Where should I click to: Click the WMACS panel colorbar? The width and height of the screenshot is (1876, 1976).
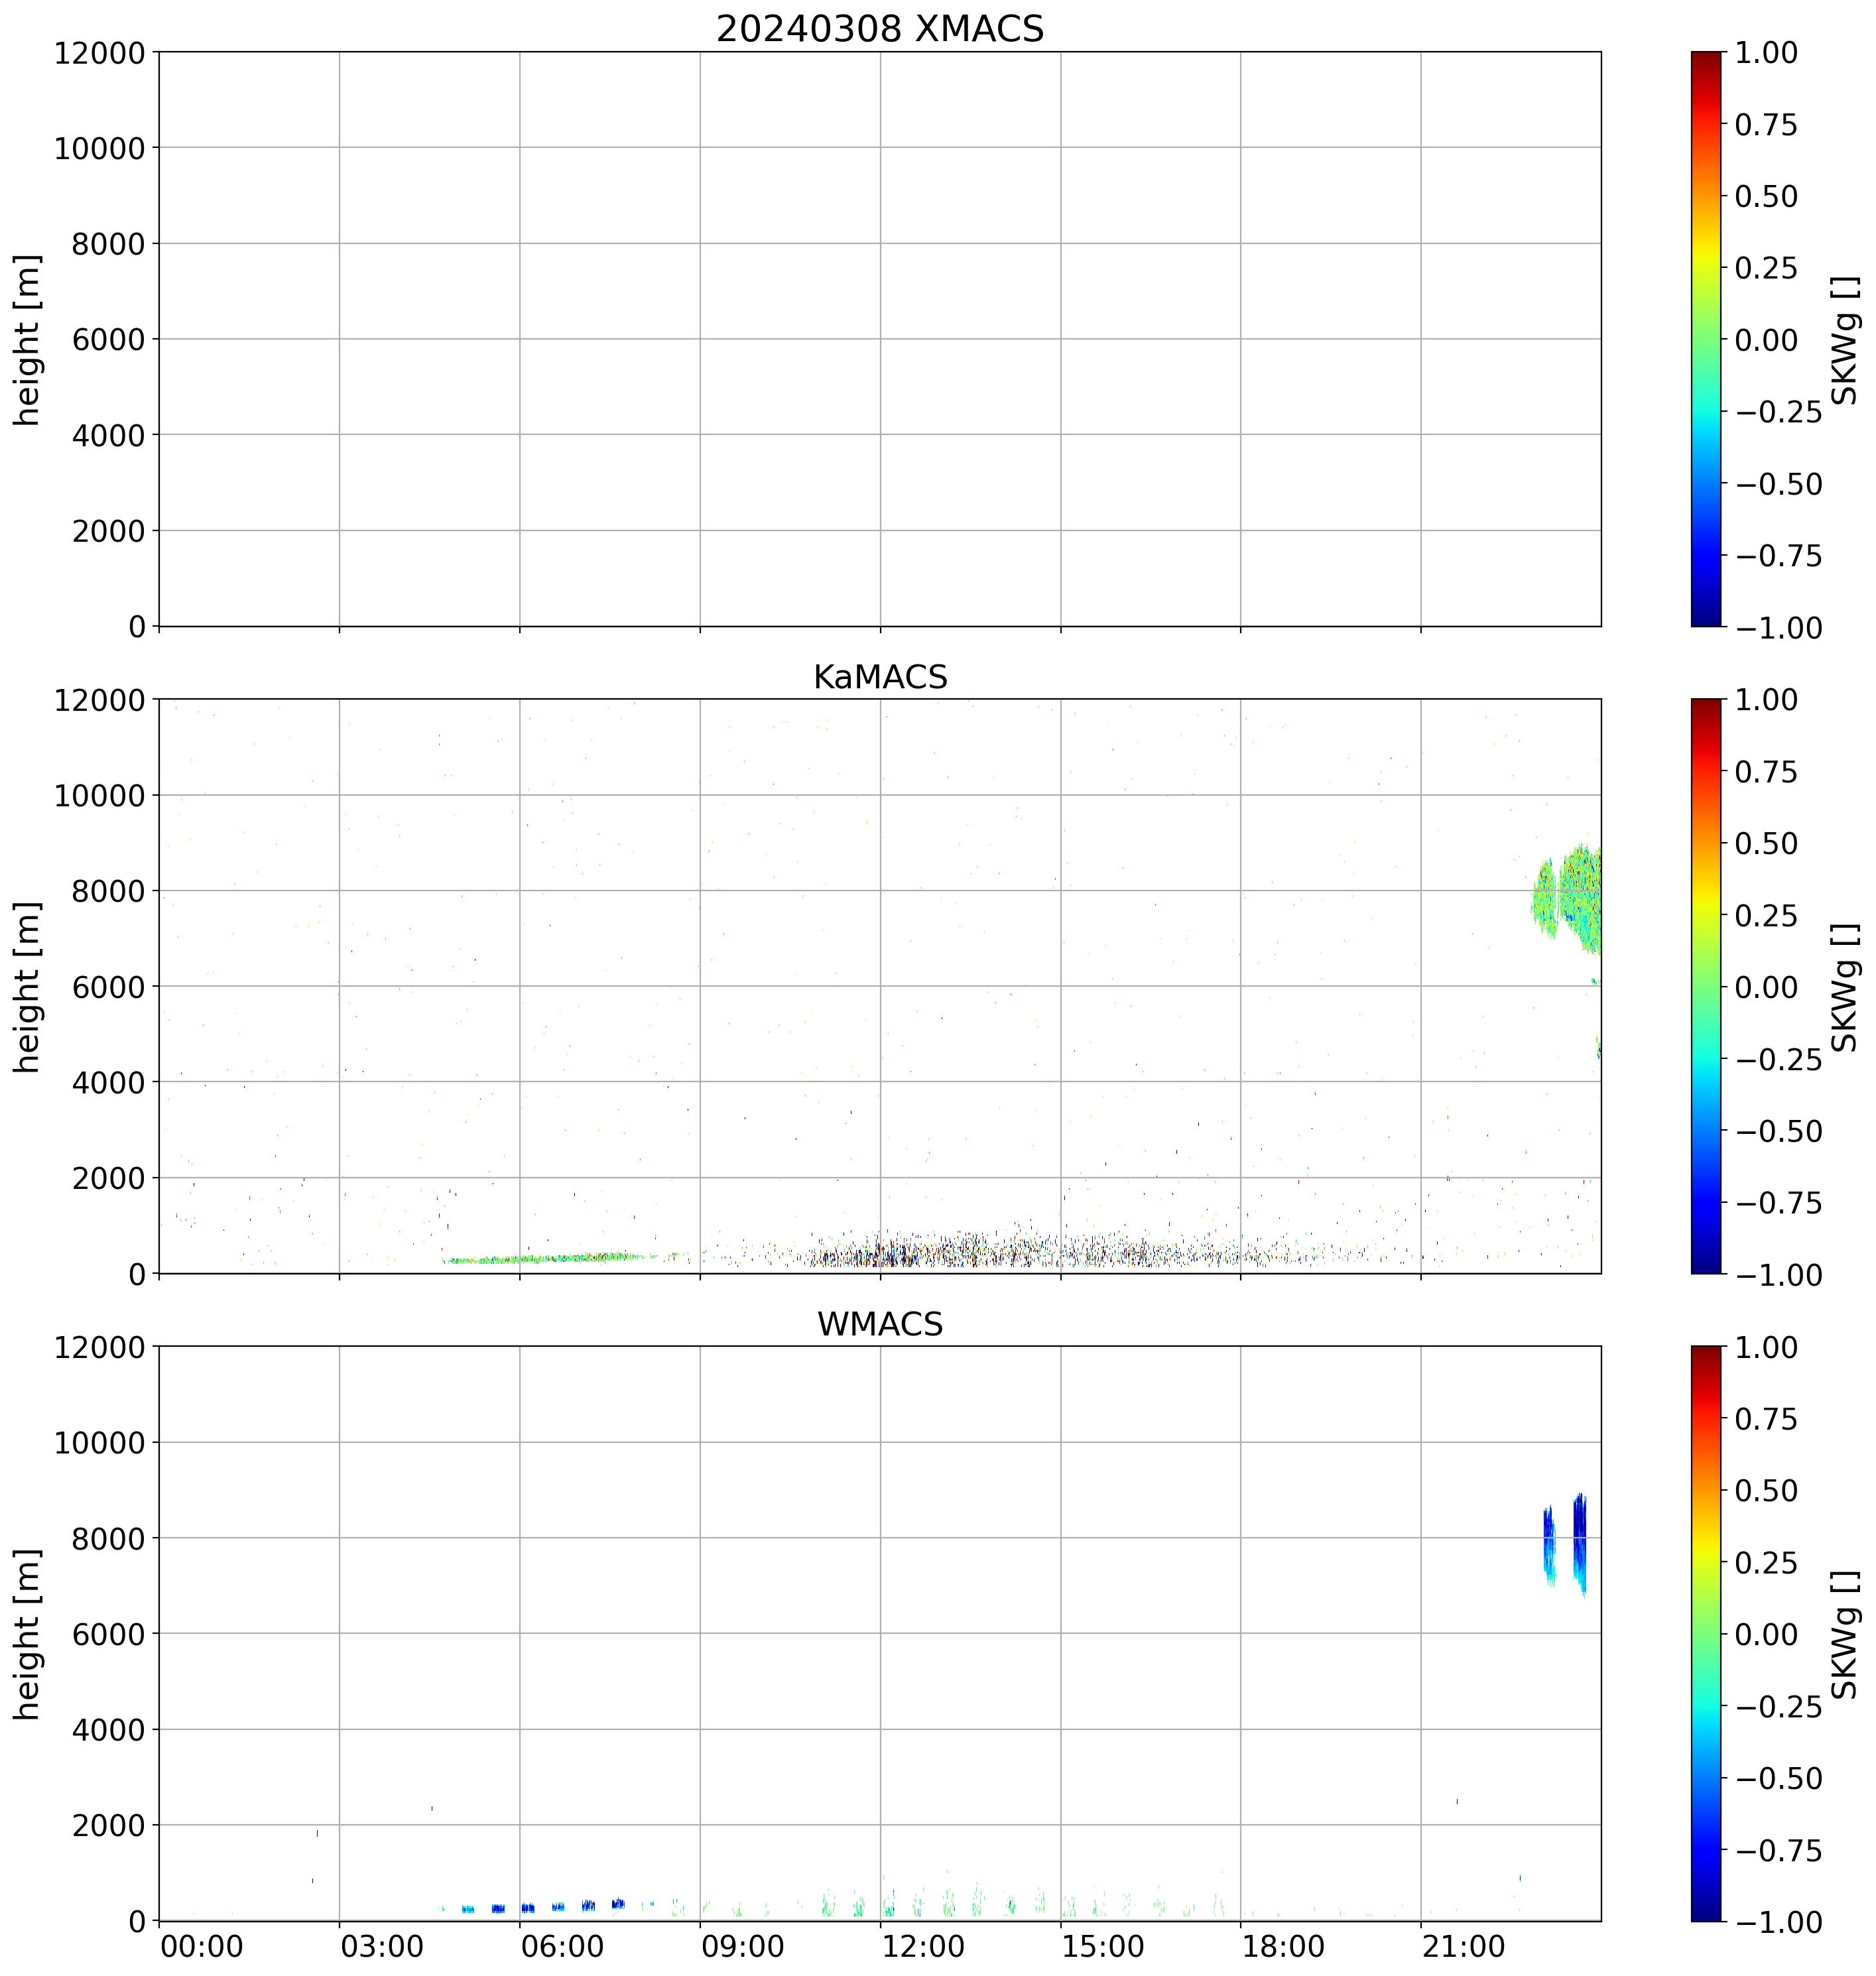click(x=1706, y=1633)
